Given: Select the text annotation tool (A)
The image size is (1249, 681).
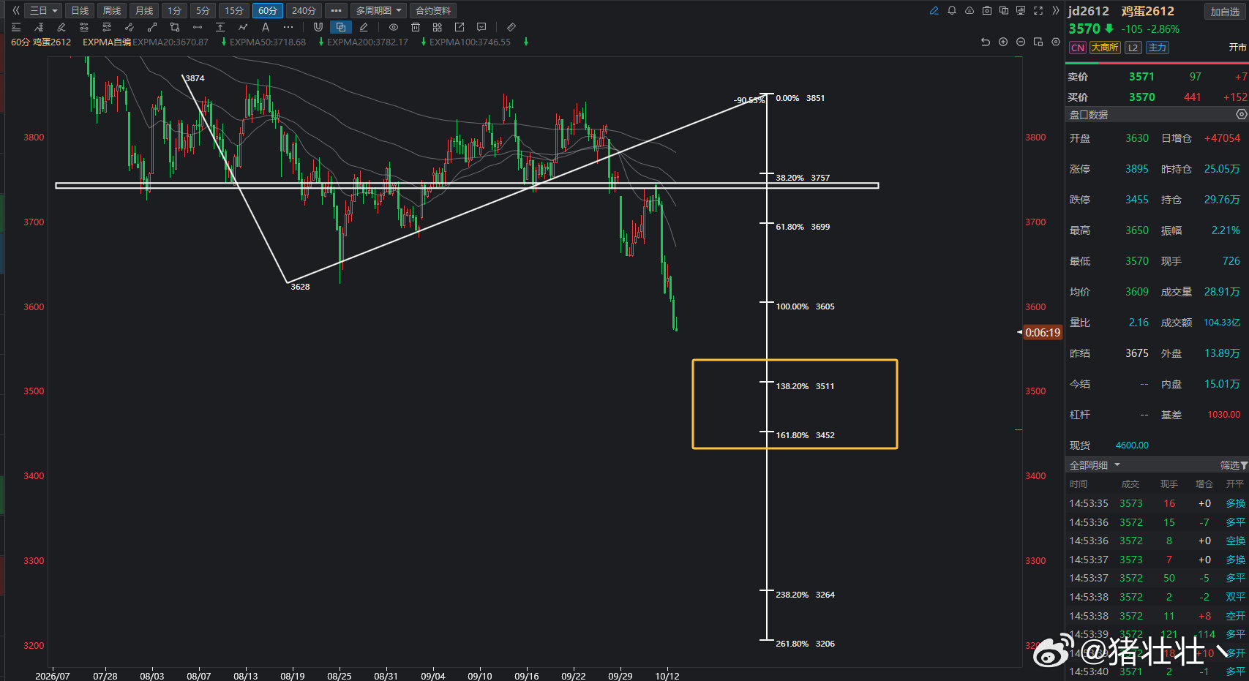Looking at the screenshot, I should pos(266,27).
